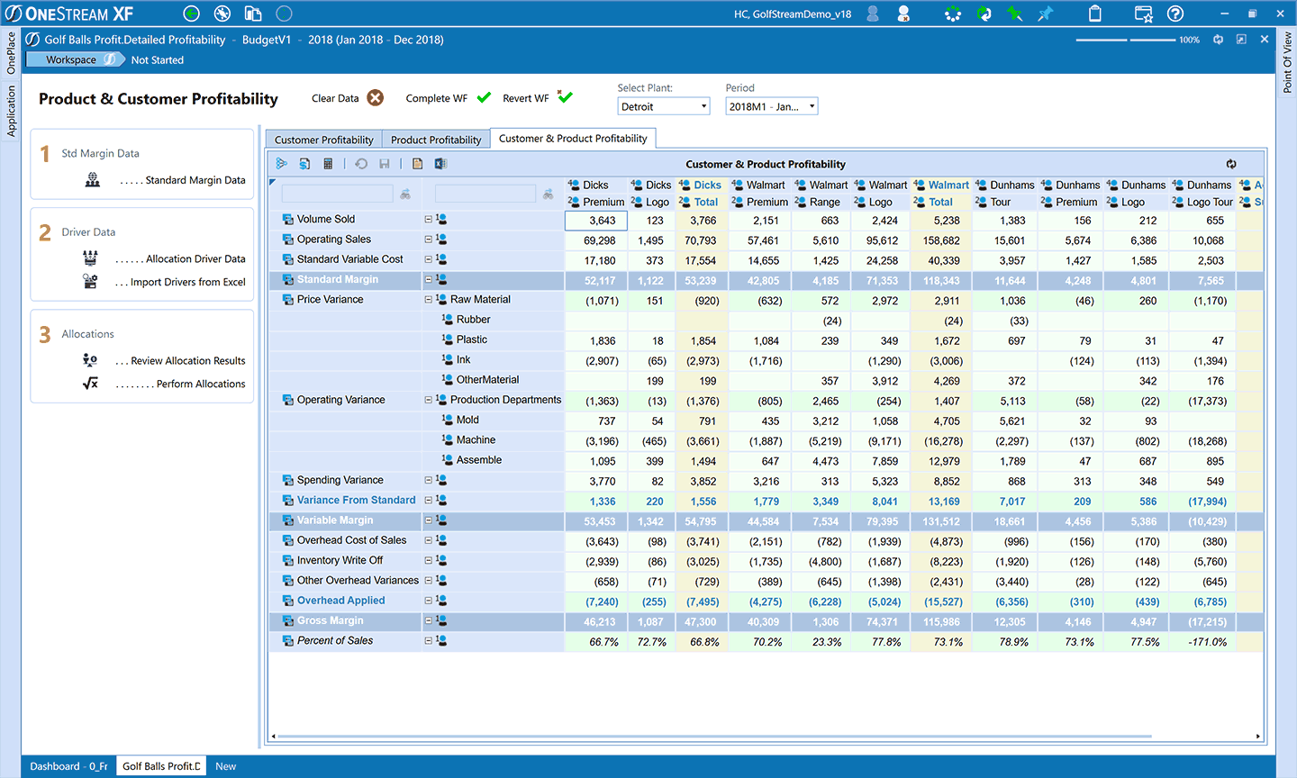Adjust the zoom slider at 100%

pyautogui.click(x=1126, y=40)
